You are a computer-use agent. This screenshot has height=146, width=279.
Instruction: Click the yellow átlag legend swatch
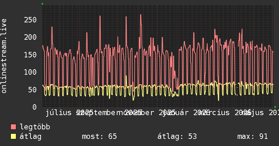click(x=13, y=136)
